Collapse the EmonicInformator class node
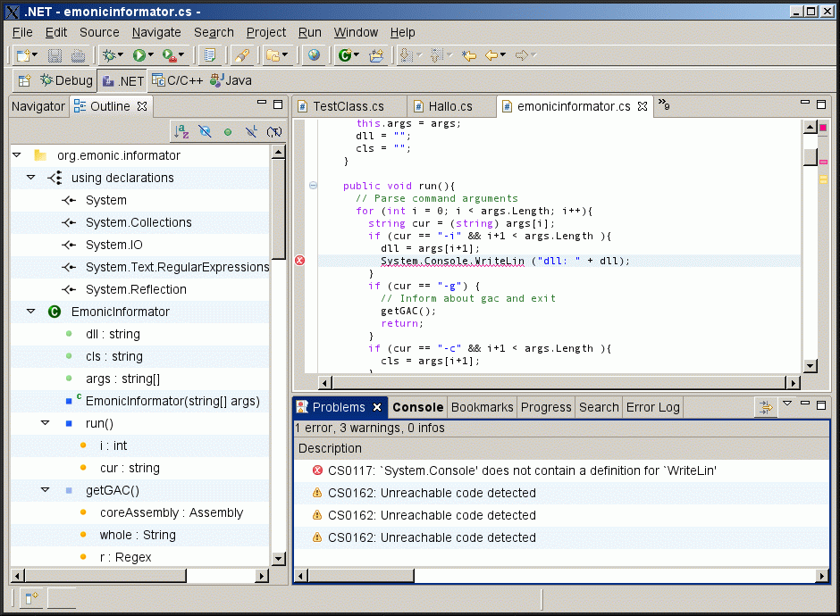The image size is (840, 616). pos(30,312)
